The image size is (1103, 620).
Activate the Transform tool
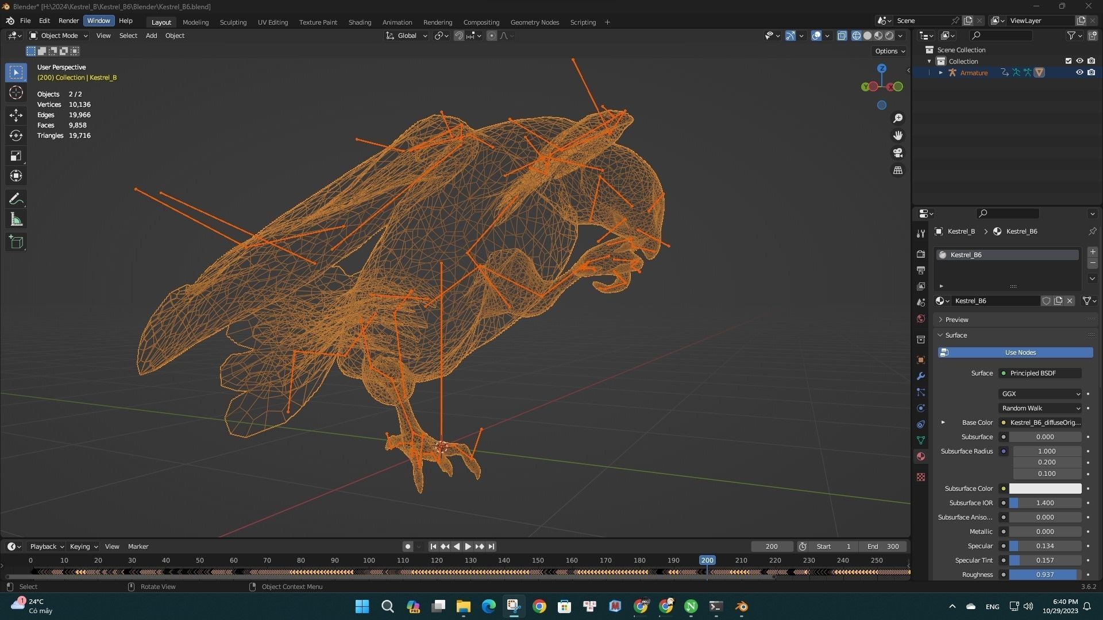(16, 176)
